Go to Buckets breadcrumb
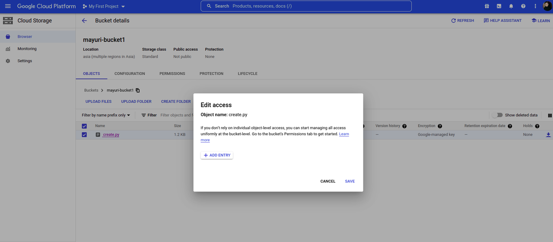 [91, 90]
